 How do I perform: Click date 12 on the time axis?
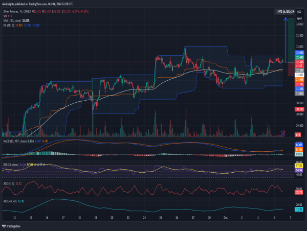(14, 218)
